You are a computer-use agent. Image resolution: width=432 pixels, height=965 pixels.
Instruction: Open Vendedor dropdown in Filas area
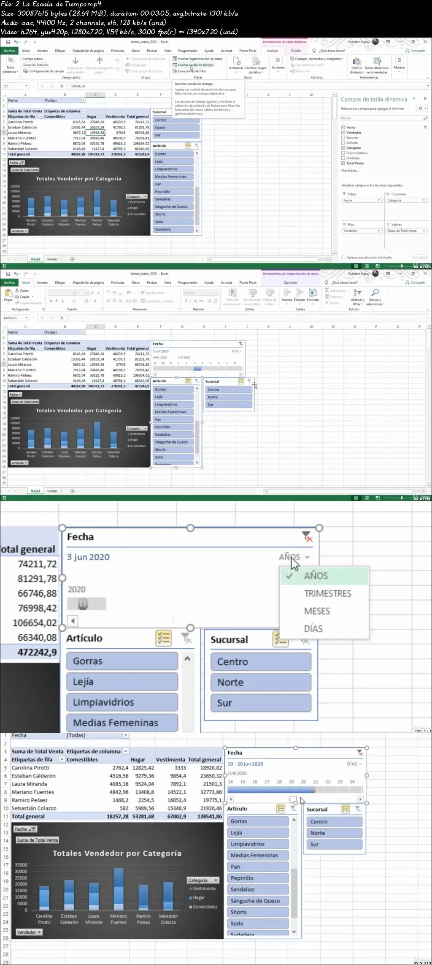[x=379, y=231]
